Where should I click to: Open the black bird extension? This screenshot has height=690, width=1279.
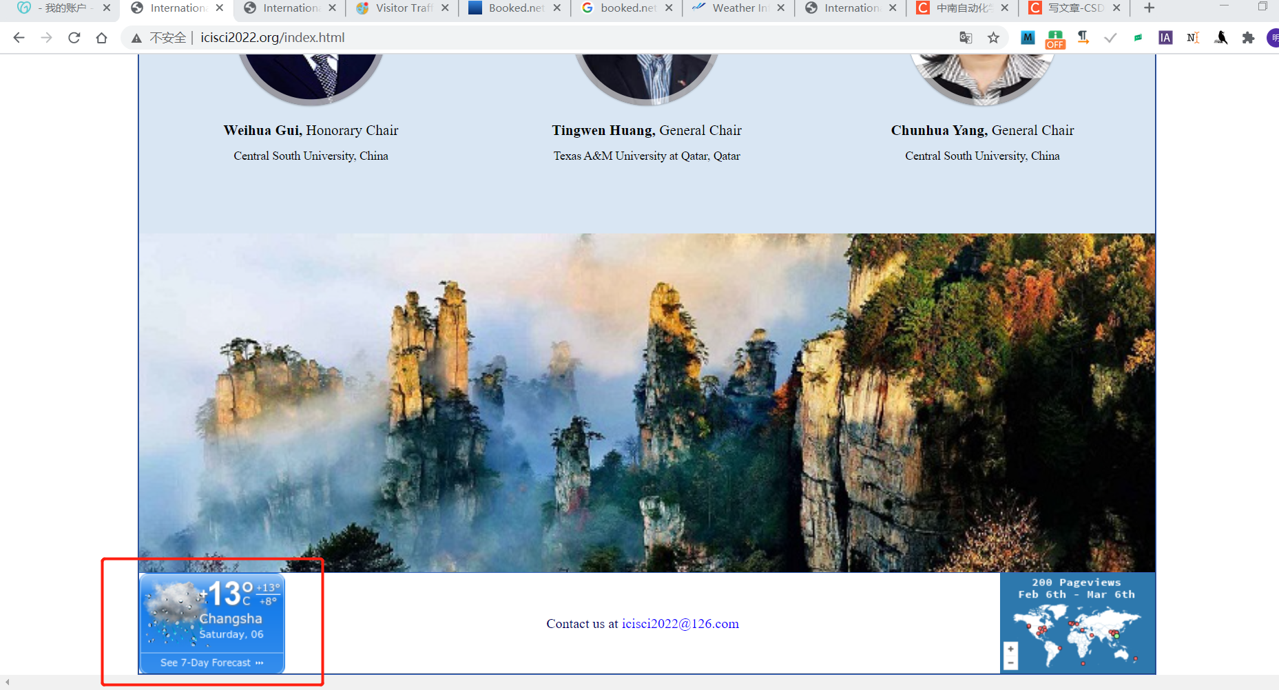[1220, 38]
